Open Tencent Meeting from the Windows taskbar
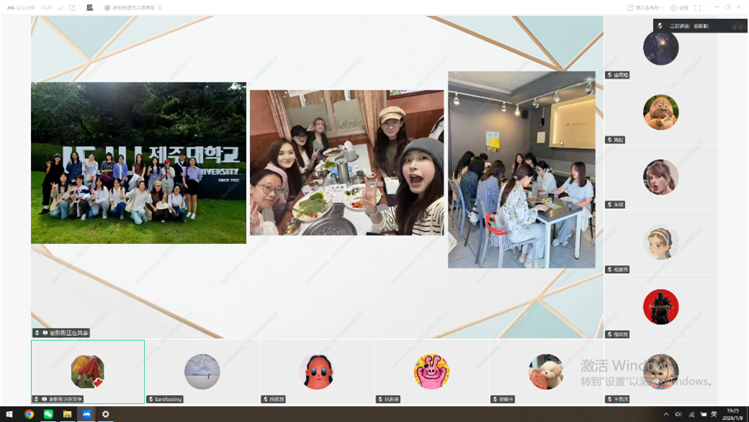The width and height of the screenshot is (749, 422). point(86,414)
